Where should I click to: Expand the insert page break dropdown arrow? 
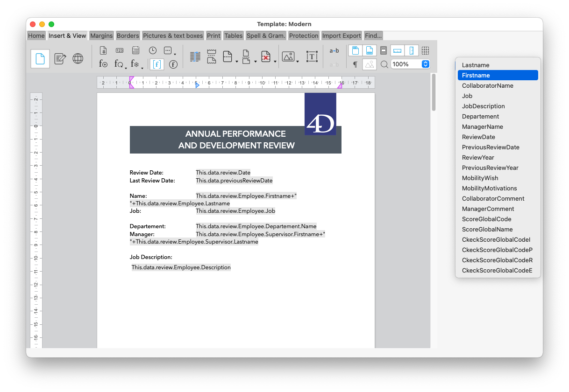[x=237, y=61]
